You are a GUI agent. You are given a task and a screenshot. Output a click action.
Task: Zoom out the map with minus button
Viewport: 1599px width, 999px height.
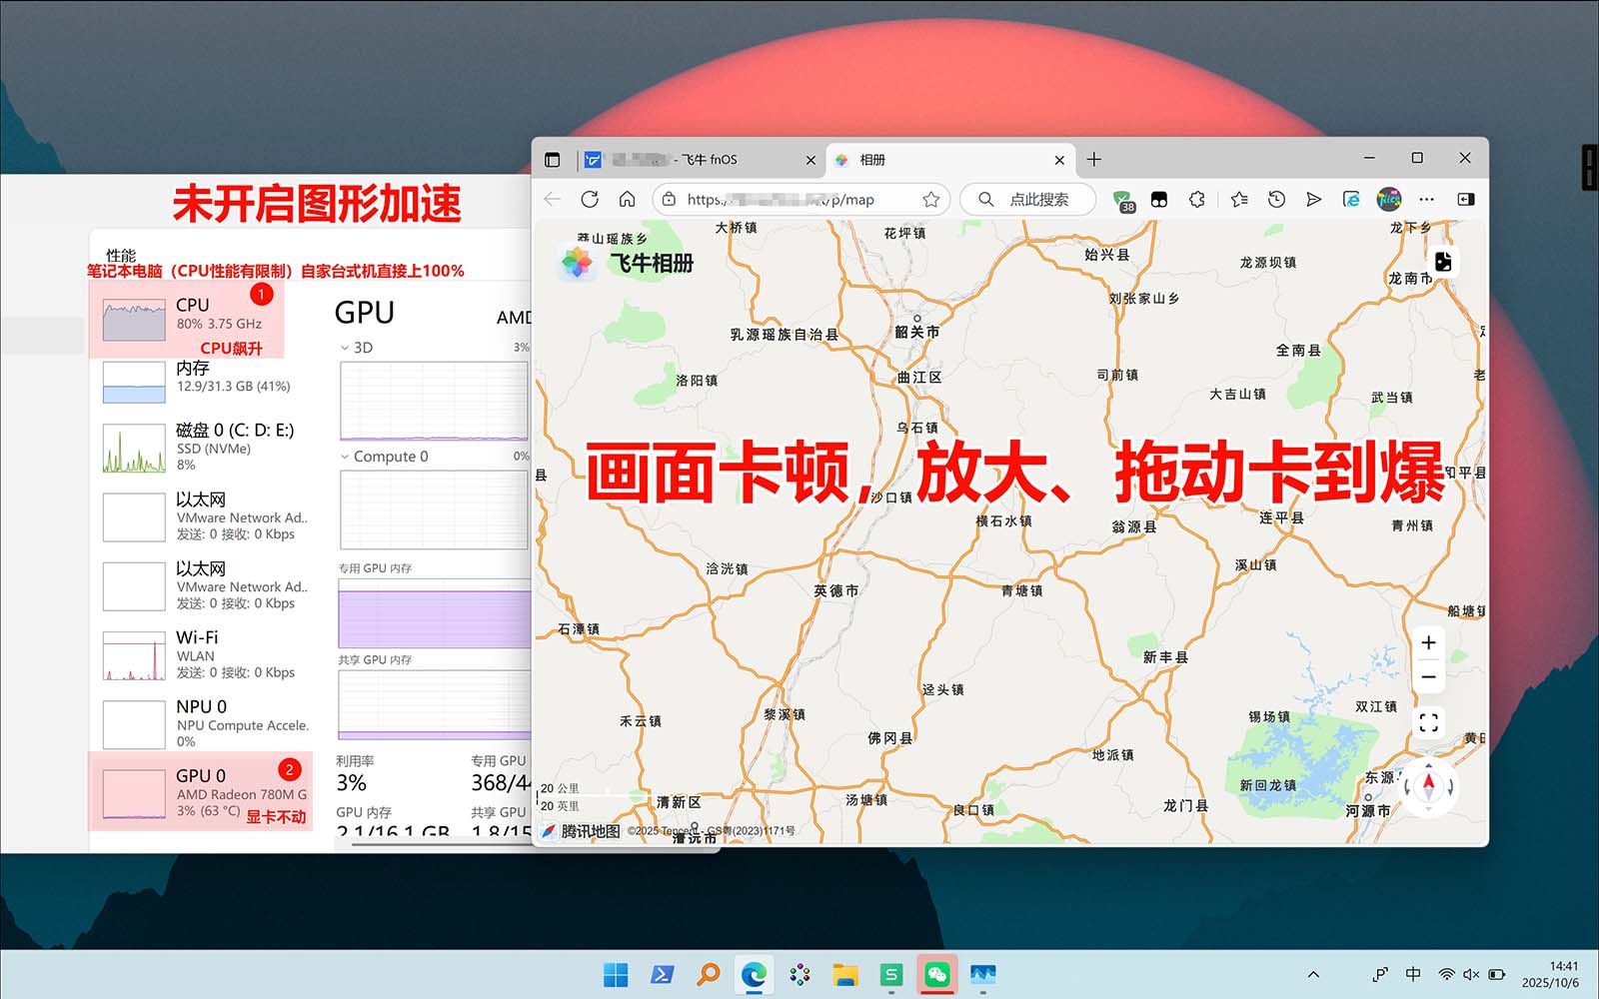tap(1428, 677)
